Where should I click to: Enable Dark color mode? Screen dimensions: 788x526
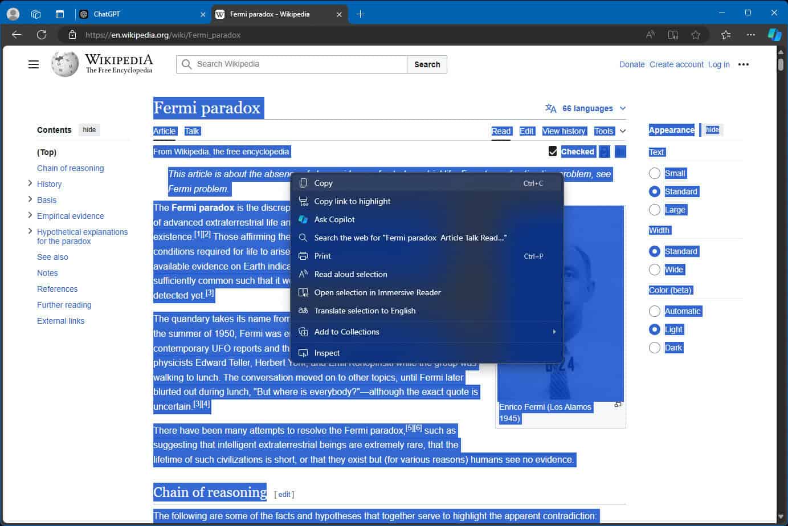[654, 348]
